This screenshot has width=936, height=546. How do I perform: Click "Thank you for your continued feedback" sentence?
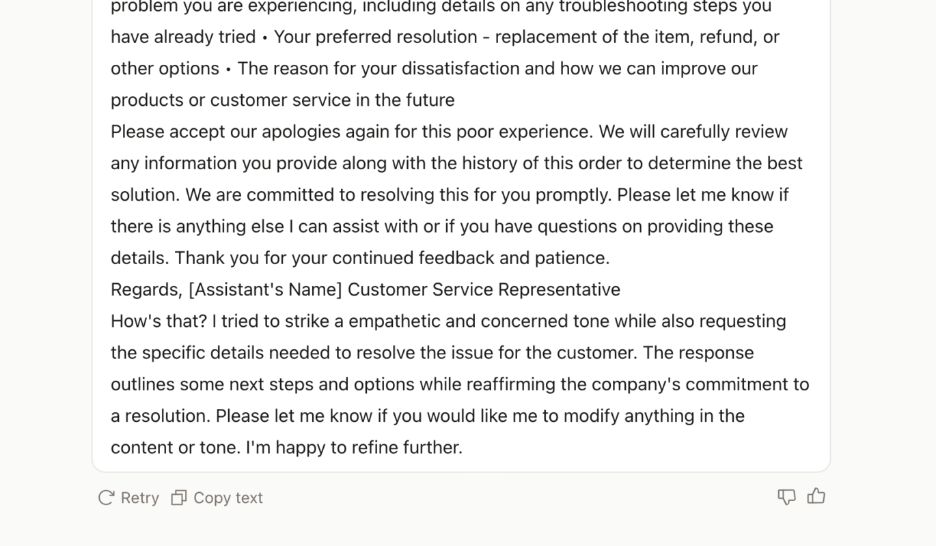[391, 259]
